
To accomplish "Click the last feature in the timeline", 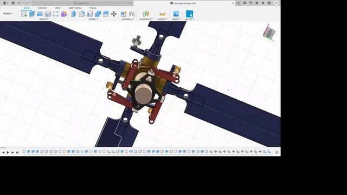I will (x=269, y=152).
